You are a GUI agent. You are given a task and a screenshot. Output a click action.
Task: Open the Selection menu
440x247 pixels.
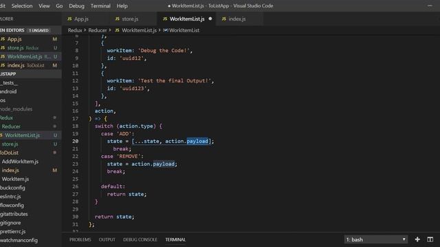[x=22, y=6]
